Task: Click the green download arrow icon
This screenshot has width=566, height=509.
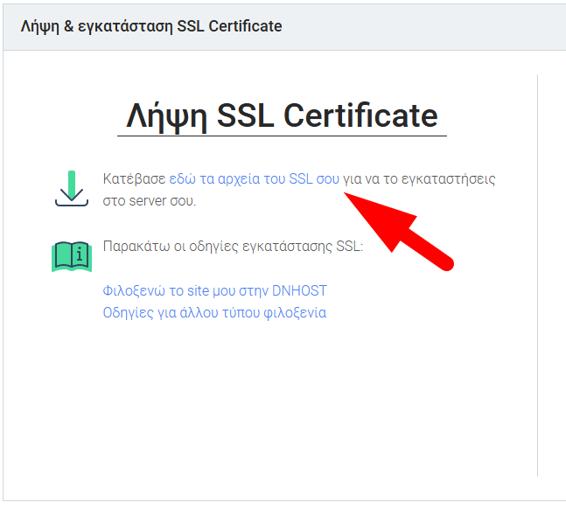Action: click(72, 188)
